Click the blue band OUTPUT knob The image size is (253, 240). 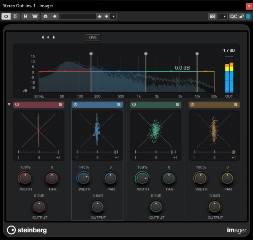click(97, 207)
